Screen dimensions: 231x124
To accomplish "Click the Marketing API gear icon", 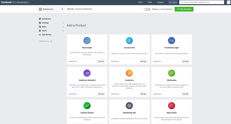I will tap(129, 106).
